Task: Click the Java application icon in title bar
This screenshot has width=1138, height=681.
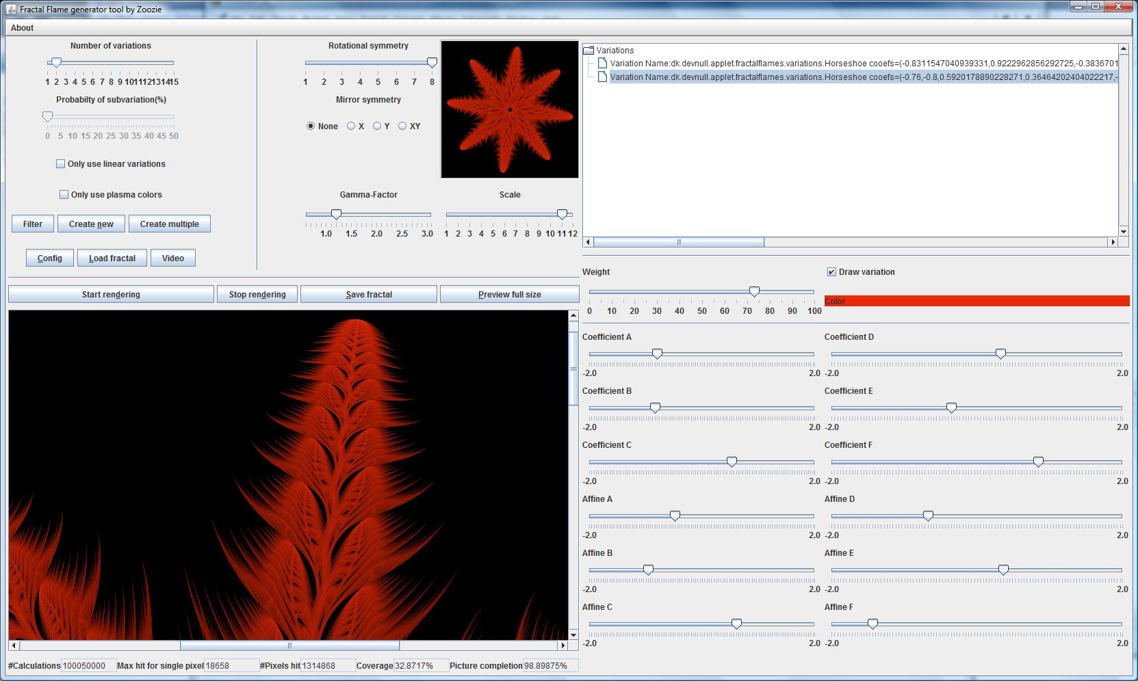Action: pyautogui.click(x=11, y=9)
